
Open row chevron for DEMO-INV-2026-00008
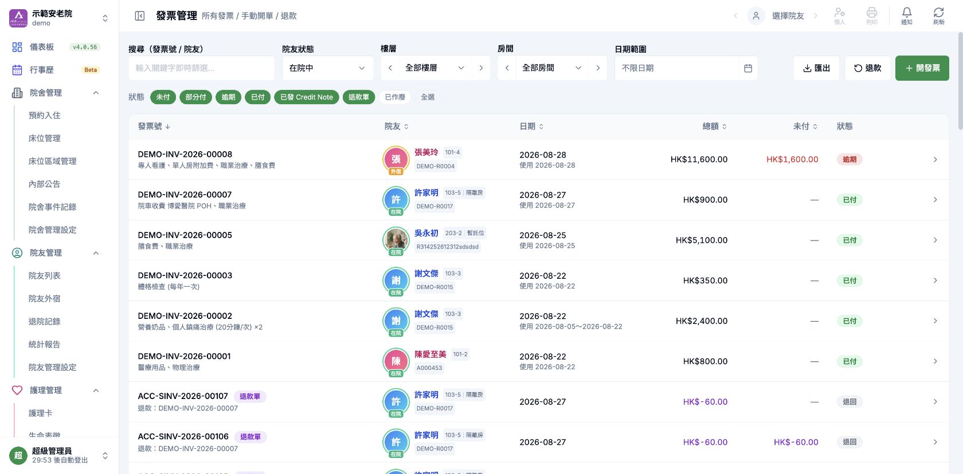pyautogui.click(x=935, y=160)
